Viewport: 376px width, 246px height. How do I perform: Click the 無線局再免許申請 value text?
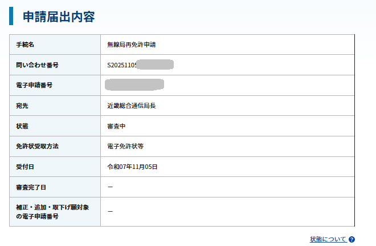[x=131, y=45]
